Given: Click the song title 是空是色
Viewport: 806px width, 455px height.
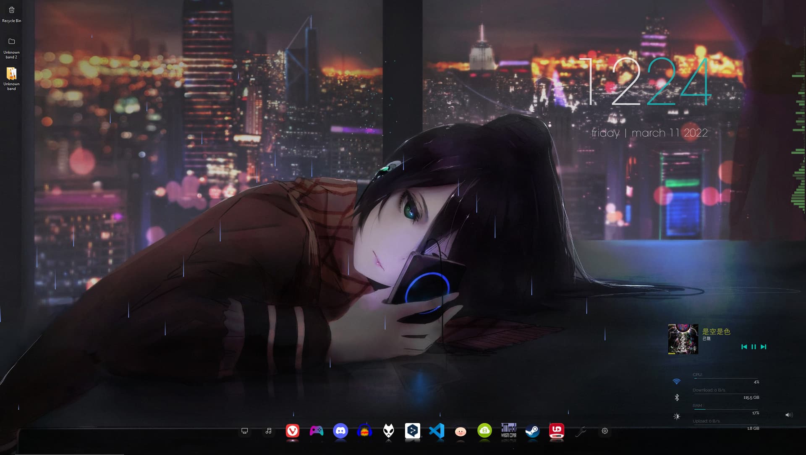Looking at the screenshot, I should click(x=716, y=332).
